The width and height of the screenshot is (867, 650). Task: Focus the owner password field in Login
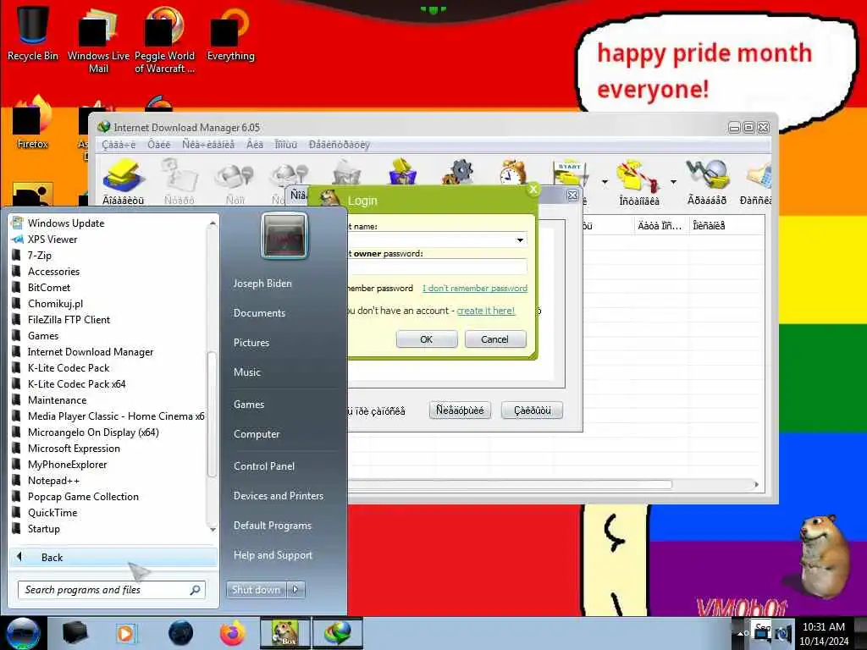pos(437,267)
